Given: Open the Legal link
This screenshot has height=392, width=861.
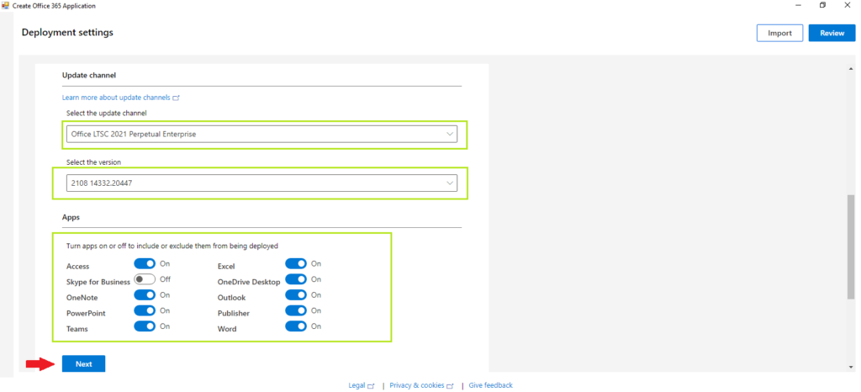Looking at the screenshot, I should (361, 385).
